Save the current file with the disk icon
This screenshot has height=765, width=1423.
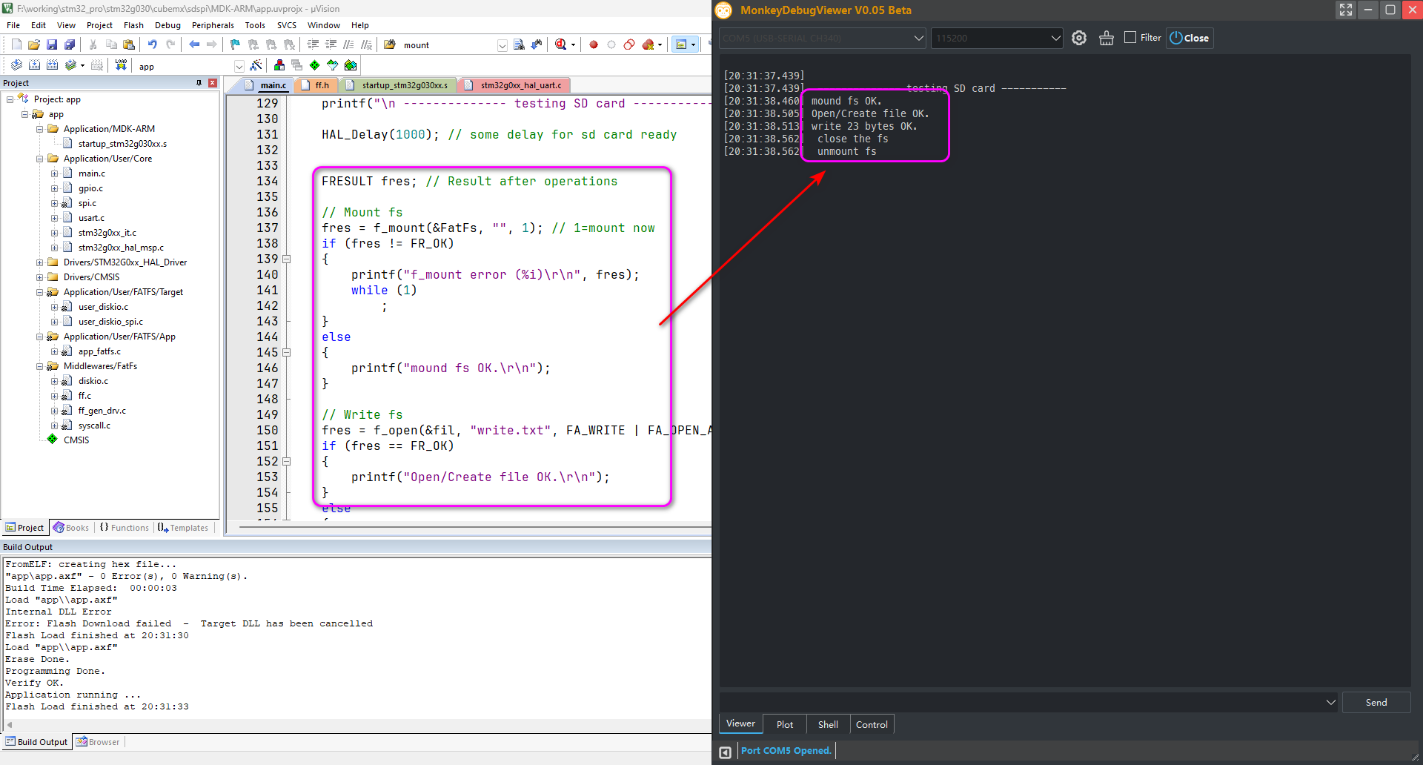coord(52,44)
